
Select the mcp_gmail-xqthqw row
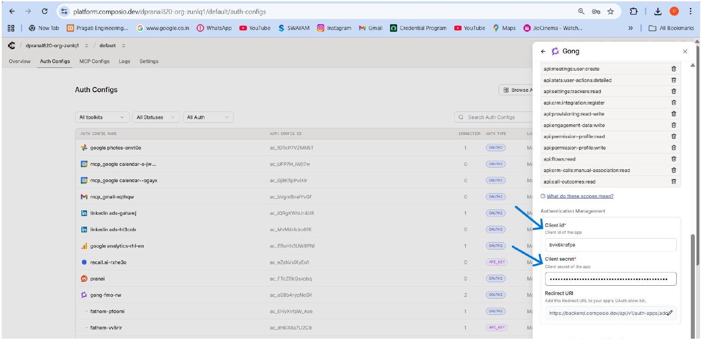(303, 197)
